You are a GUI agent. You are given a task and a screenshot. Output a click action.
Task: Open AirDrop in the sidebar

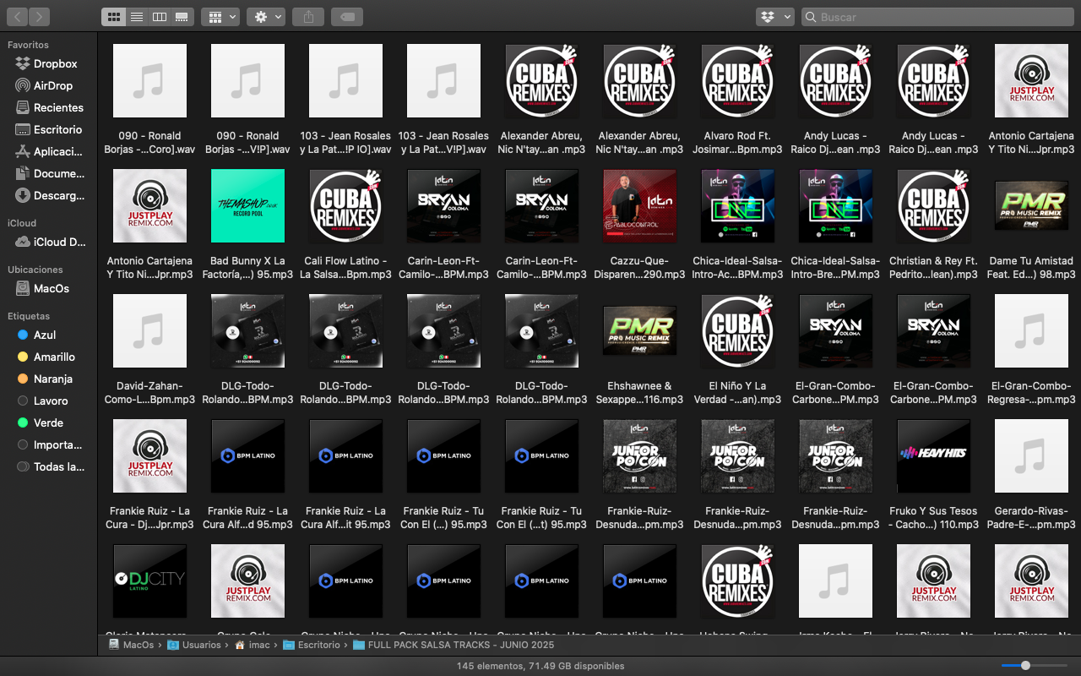pyautogui.click(x=52, y=85)
